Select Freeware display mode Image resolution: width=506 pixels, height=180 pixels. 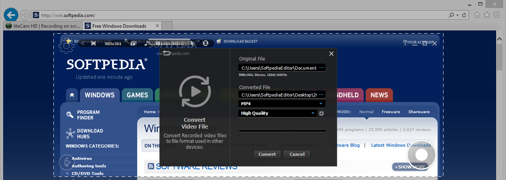pos(391,112)
